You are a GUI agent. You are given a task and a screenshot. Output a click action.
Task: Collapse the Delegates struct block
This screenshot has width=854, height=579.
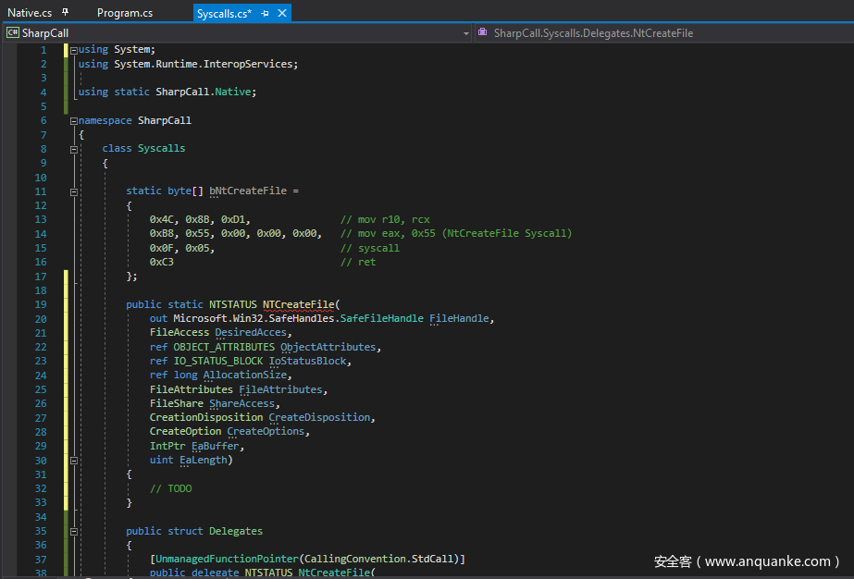tap(73, 531)
